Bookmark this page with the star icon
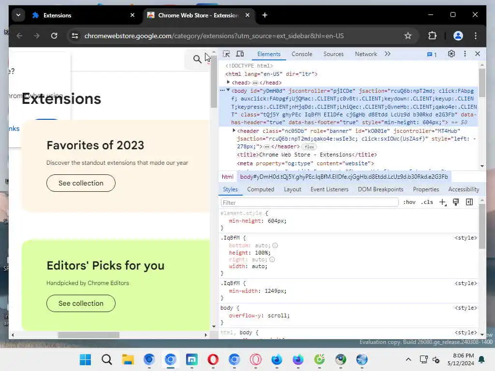The height and width of the screenshot is (371, 495). (x=408, y=36)
